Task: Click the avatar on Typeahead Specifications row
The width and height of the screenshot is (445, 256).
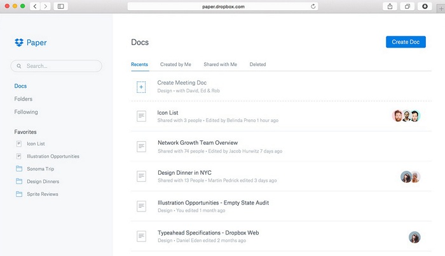Action: [x=414, y=238]
